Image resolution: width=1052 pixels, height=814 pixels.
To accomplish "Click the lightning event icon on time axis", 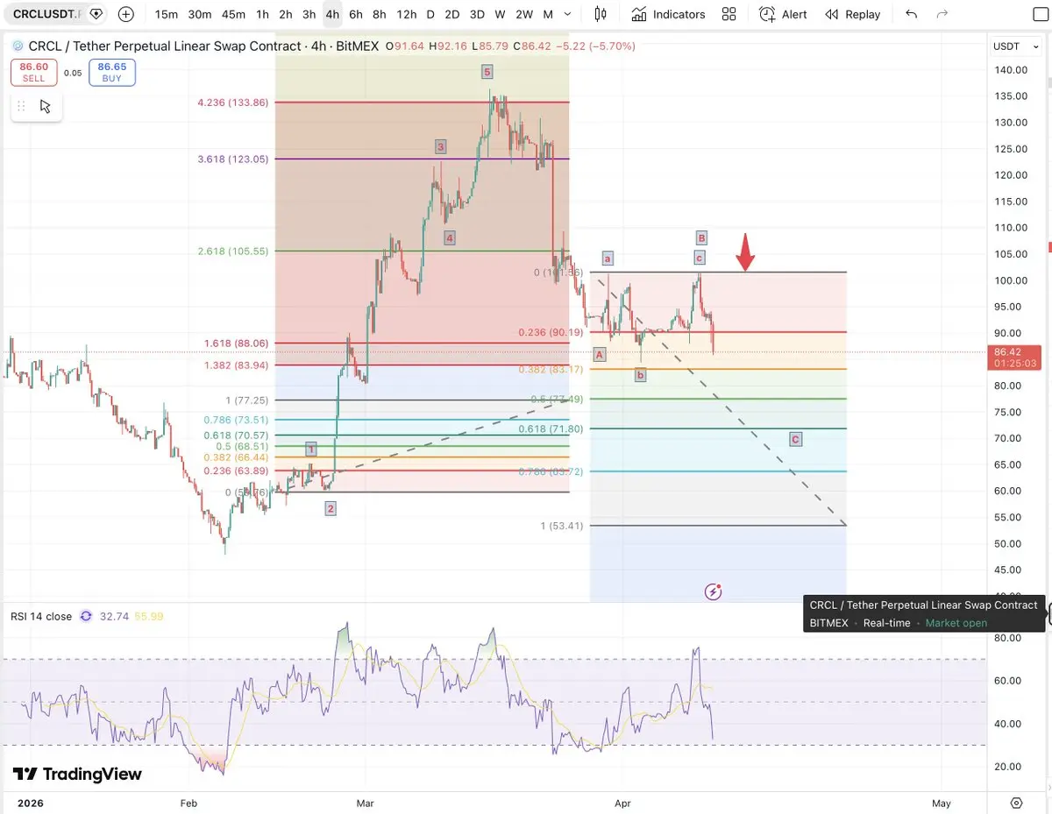I will click(713, 592).
